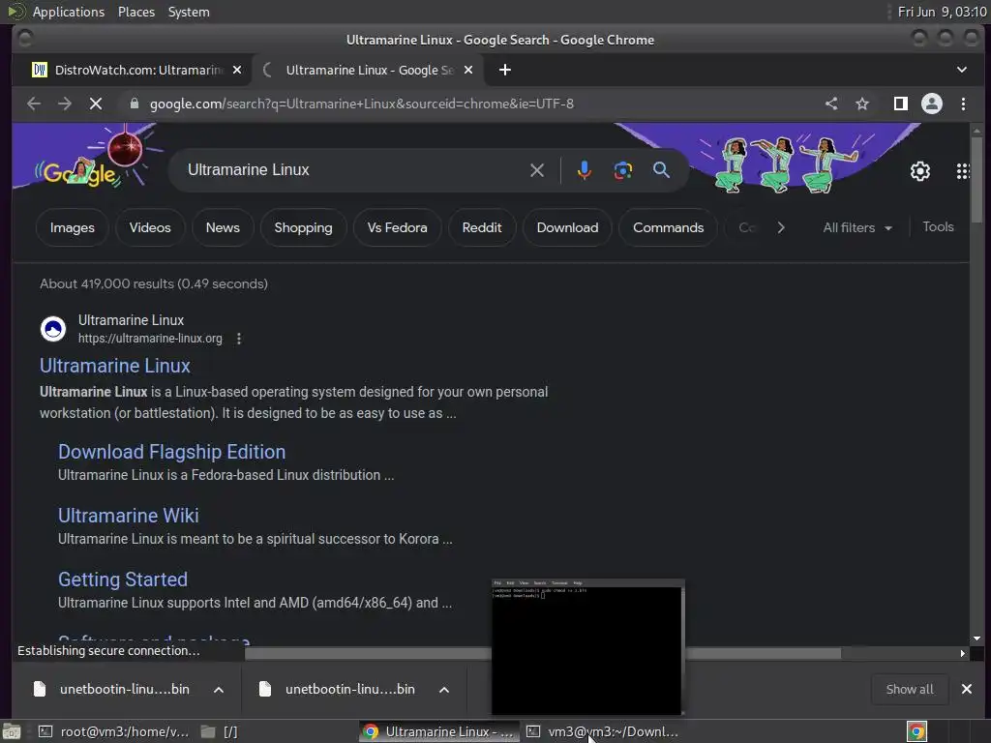Stop loading the page
This screenshot has width=991, height=743.
coord(96,104)
